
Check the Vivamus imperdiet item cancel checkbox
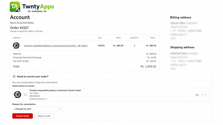pos(25,94)
